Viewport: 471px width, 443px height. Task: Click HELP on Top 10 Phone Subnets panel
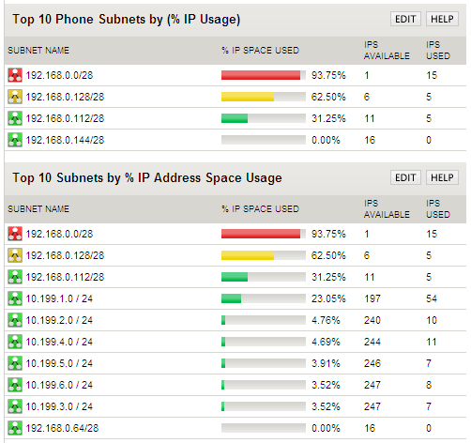(442, 19)
